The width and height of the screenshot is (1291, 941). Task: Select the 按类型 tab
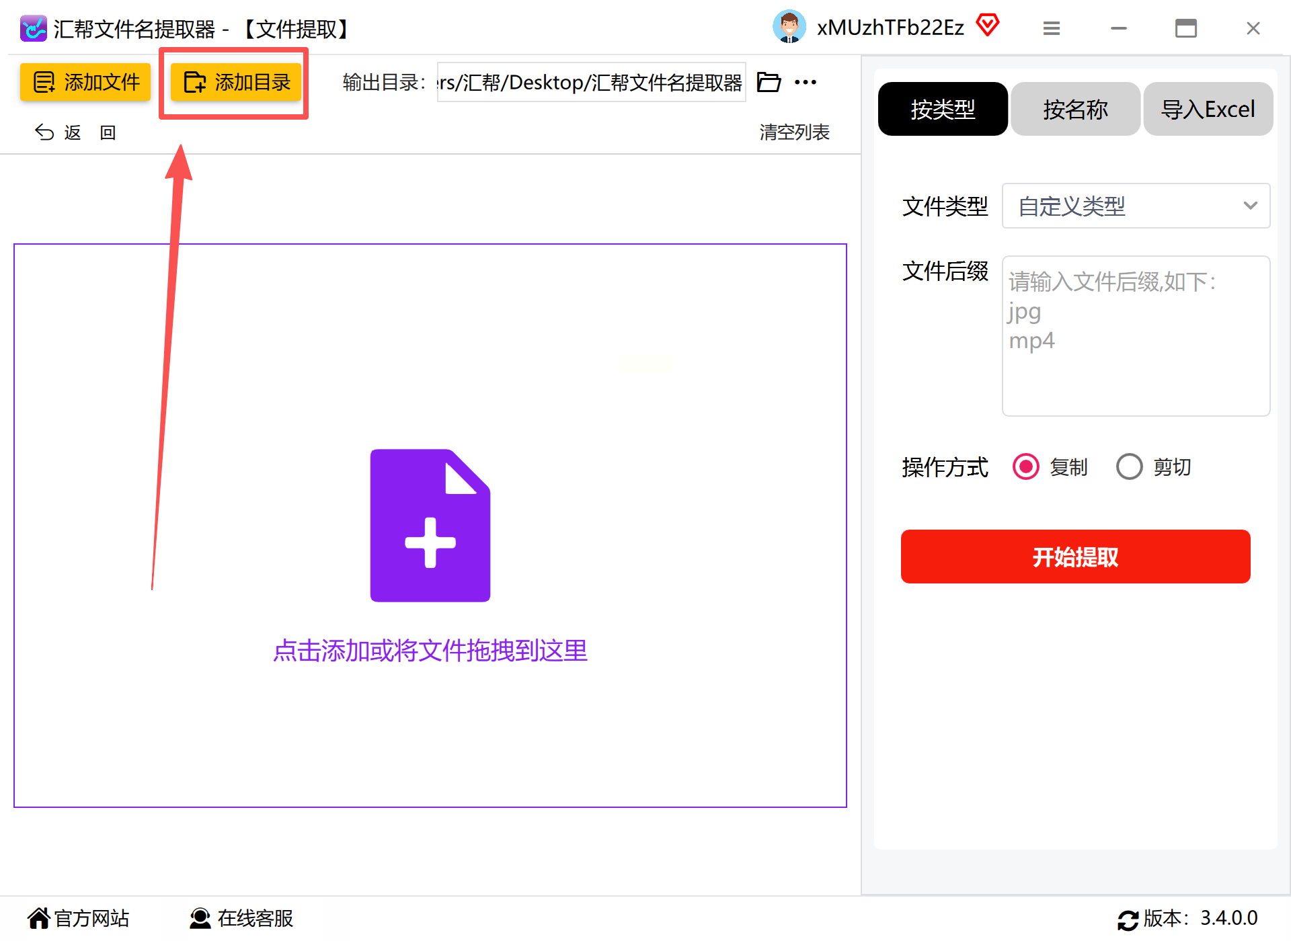(x=942, y=109)
